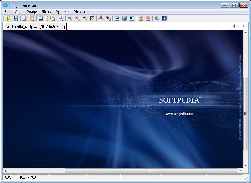Click the dashed selection crop icon

coord(61,18)
